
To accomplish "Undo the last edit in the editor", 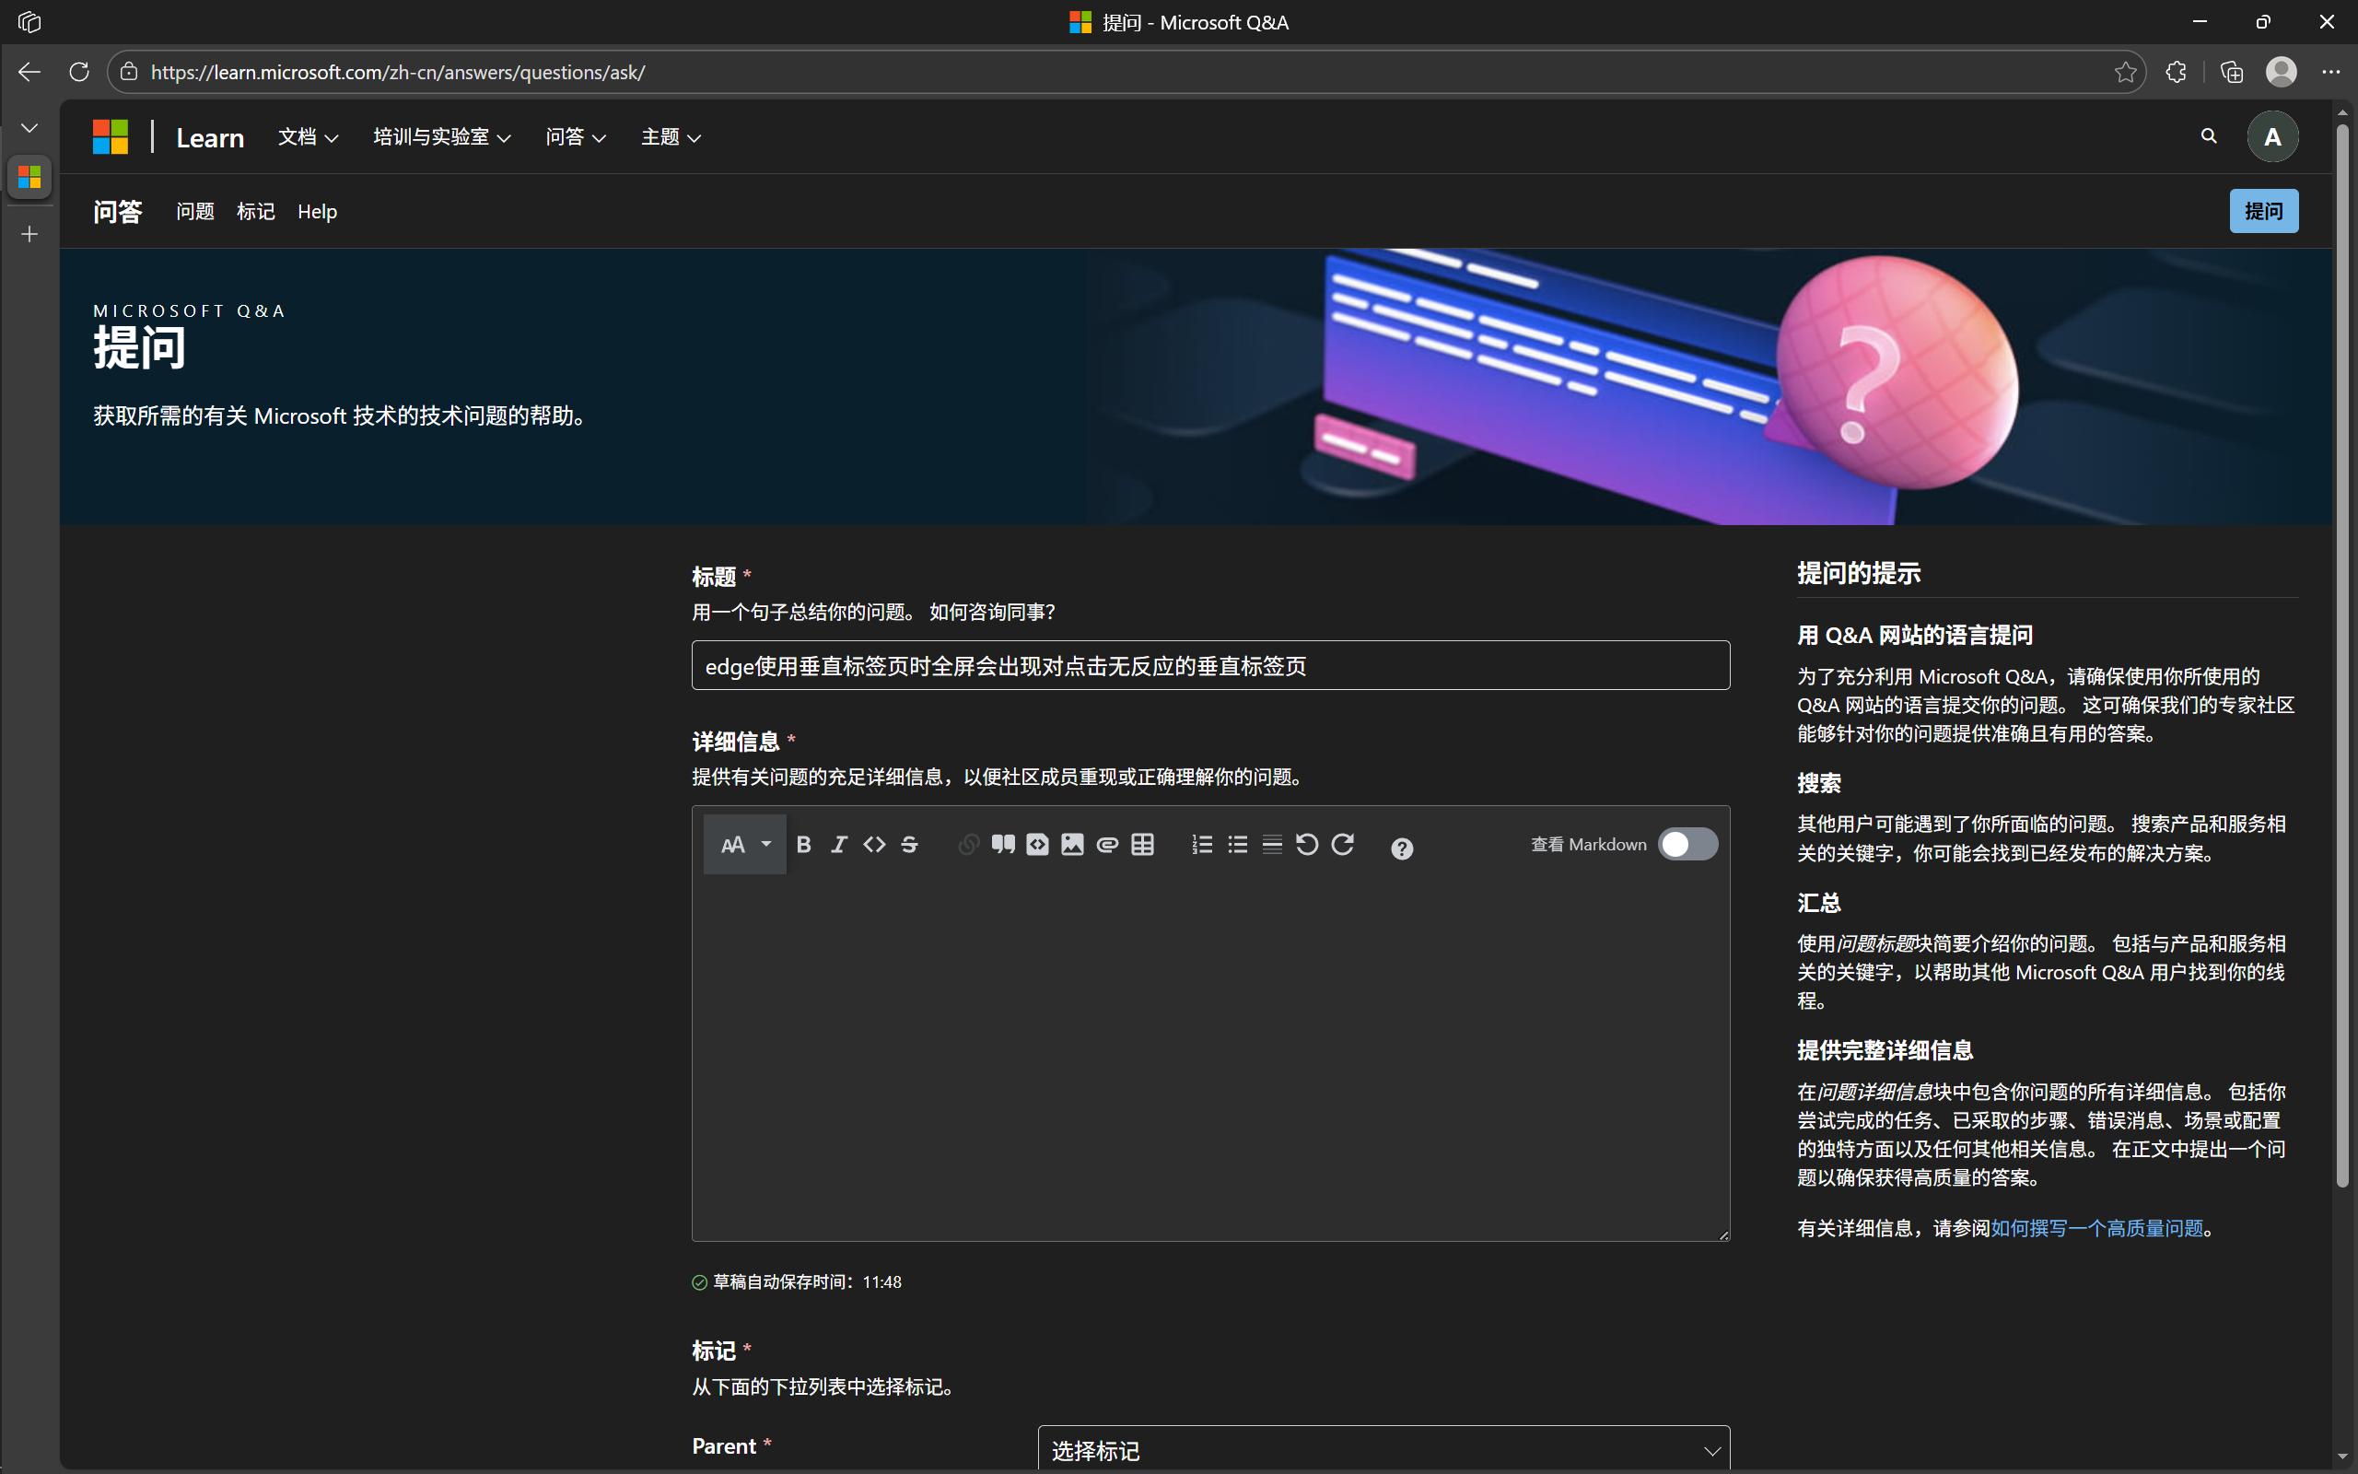I will [x=1306, y=844].
